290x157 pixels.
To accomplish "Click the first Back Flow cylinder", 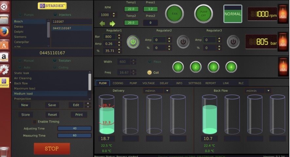I will pos(210,114).
